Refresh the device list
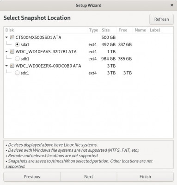177x185 pixels. [x=161, y=19]
